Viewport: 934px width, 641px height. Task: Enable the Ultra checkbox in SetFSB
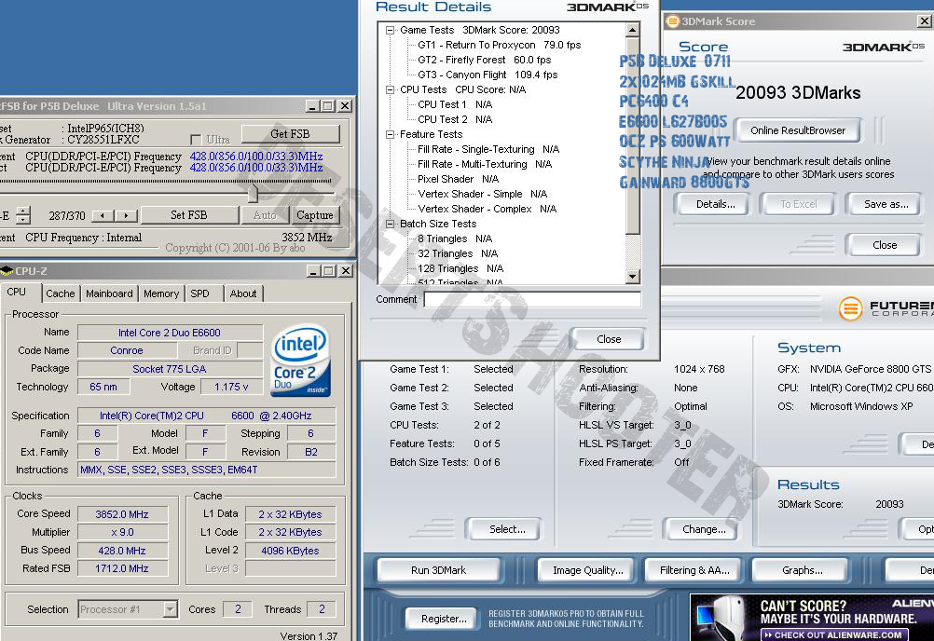pos(196,139)
